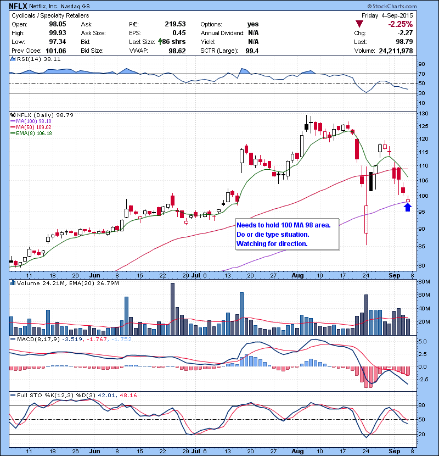Click the green legend dash before EMA(8)

(x=13, y=134)
